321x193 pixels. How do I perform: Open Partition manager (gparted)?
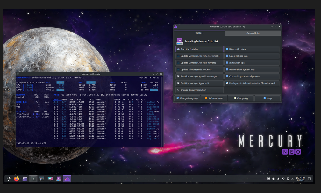pyautogui.click(x=199, y=83)
